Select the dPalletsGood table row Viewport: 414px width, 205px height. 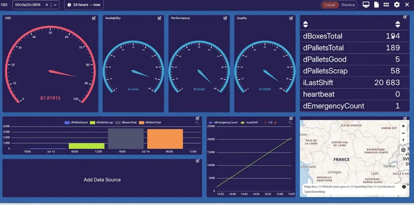(x=355, y=59)
